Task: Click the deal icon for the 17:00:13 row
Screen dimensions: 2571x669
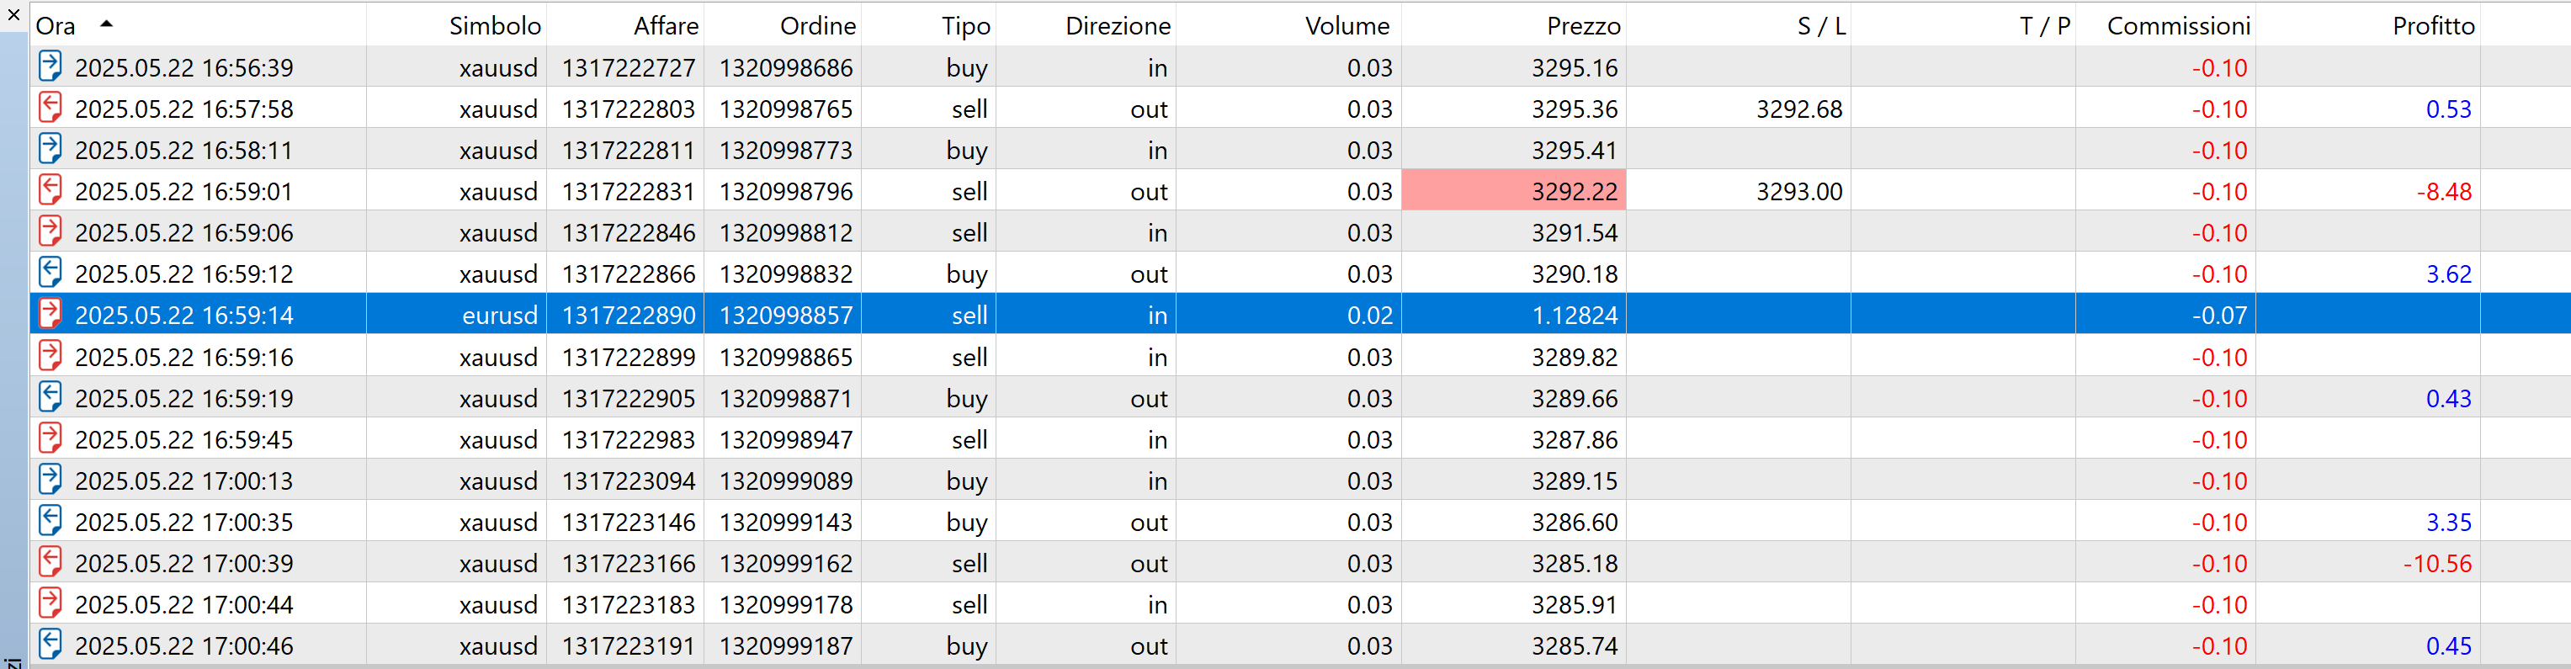Action: click(x=50, y=480)
